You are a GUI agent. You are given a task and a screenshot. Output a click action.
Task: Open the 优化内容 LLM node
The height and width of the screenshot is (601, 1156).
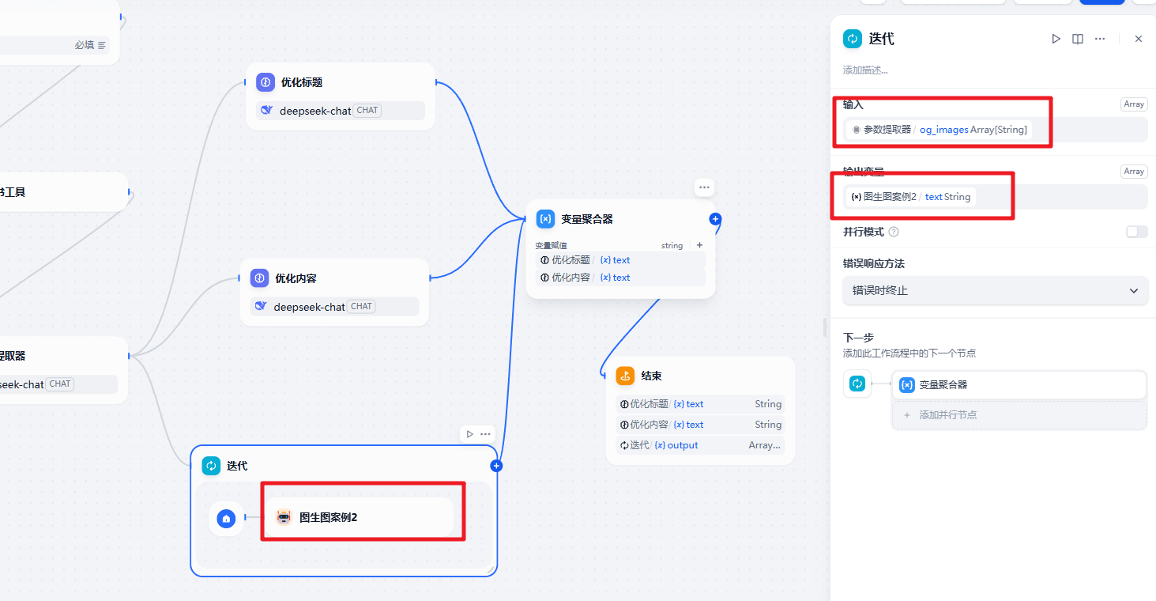click(334, 279)
